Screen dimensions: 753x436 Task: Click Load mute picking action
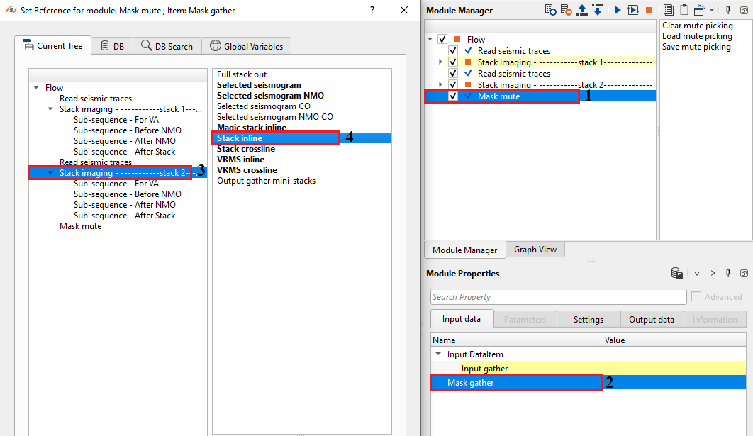(697, 36)
